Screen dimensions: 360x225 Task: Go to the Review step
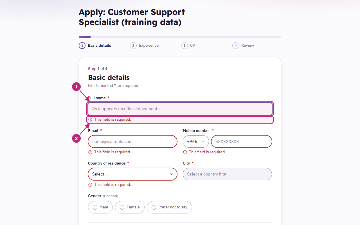(247, 46)
